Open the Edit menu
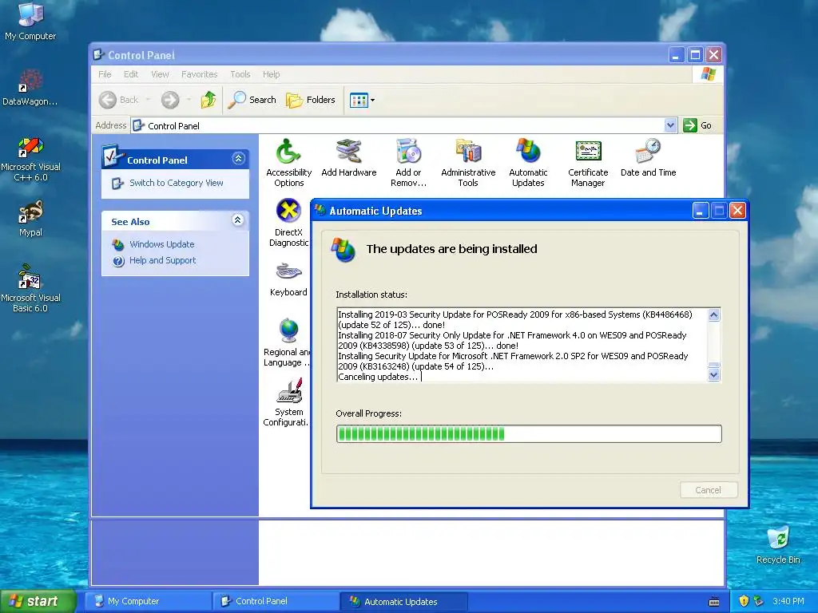Image resolution: width=818 pixels, height=613 pixels. point(131,74)
